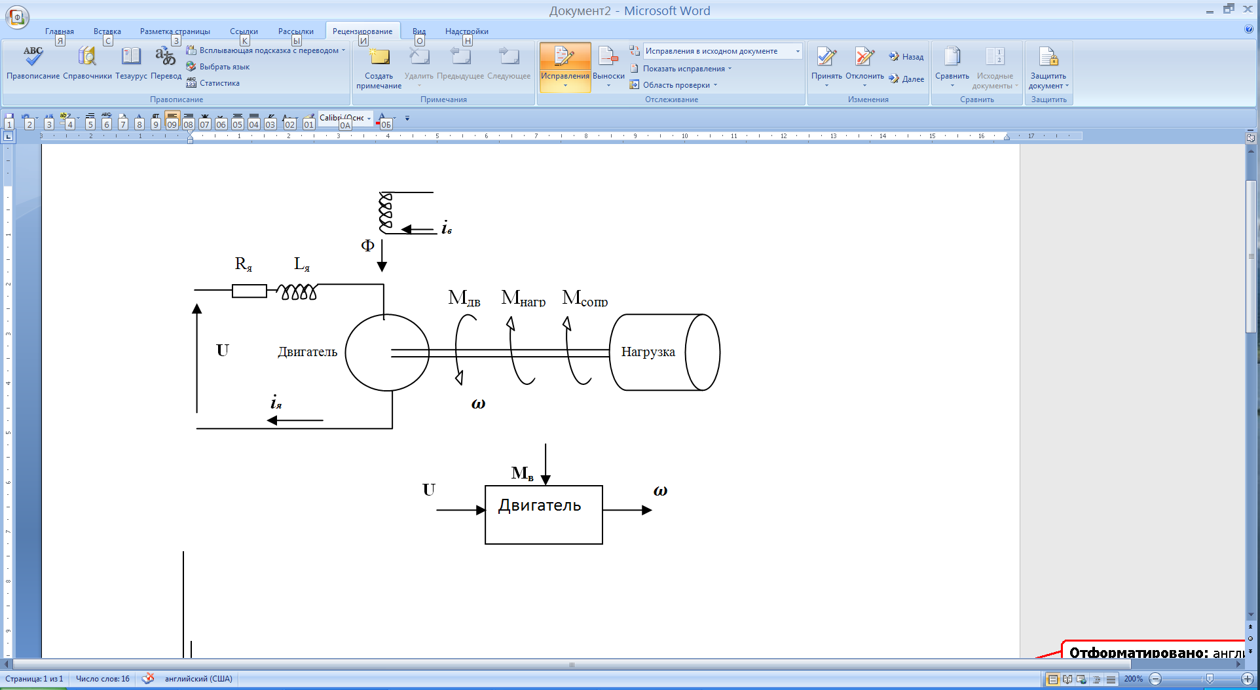Image resolution: width=1260 pixels, height=690 pixels.
Task: Click Страница: 1 из 1 status
Action: 34,679
